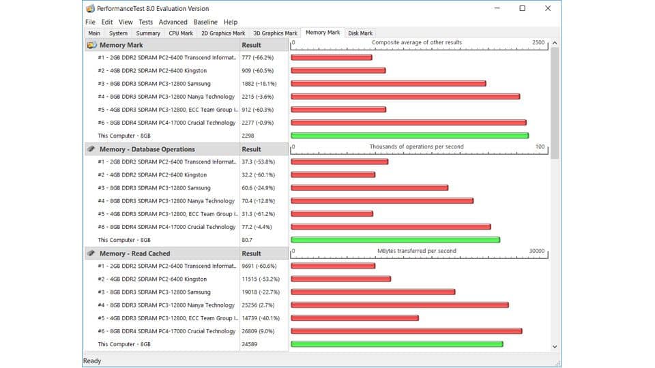Viewport: 655px width, 368px height.
Task: Select result value 31.3 (-61.2%)
Action: pyautogui.click(x=258, y=213)
